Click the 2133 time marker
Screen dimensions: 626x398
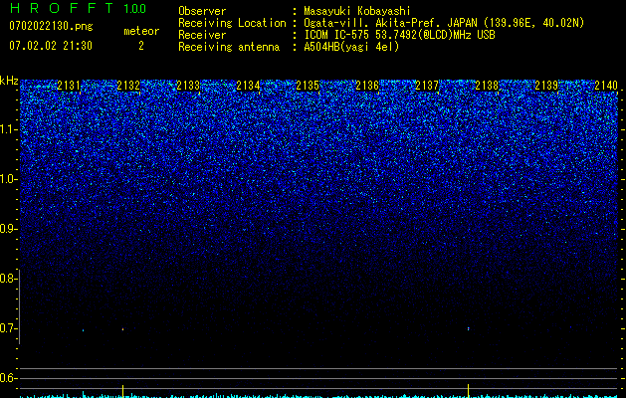pyautogui.click(x=188, y=86)
